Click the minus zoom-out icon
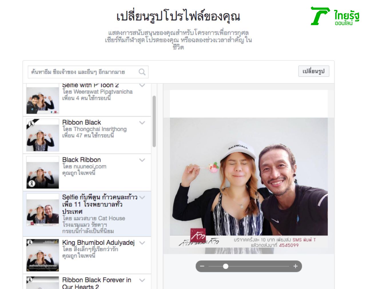This screenshot has width=366, height=289. click(202, 266)
